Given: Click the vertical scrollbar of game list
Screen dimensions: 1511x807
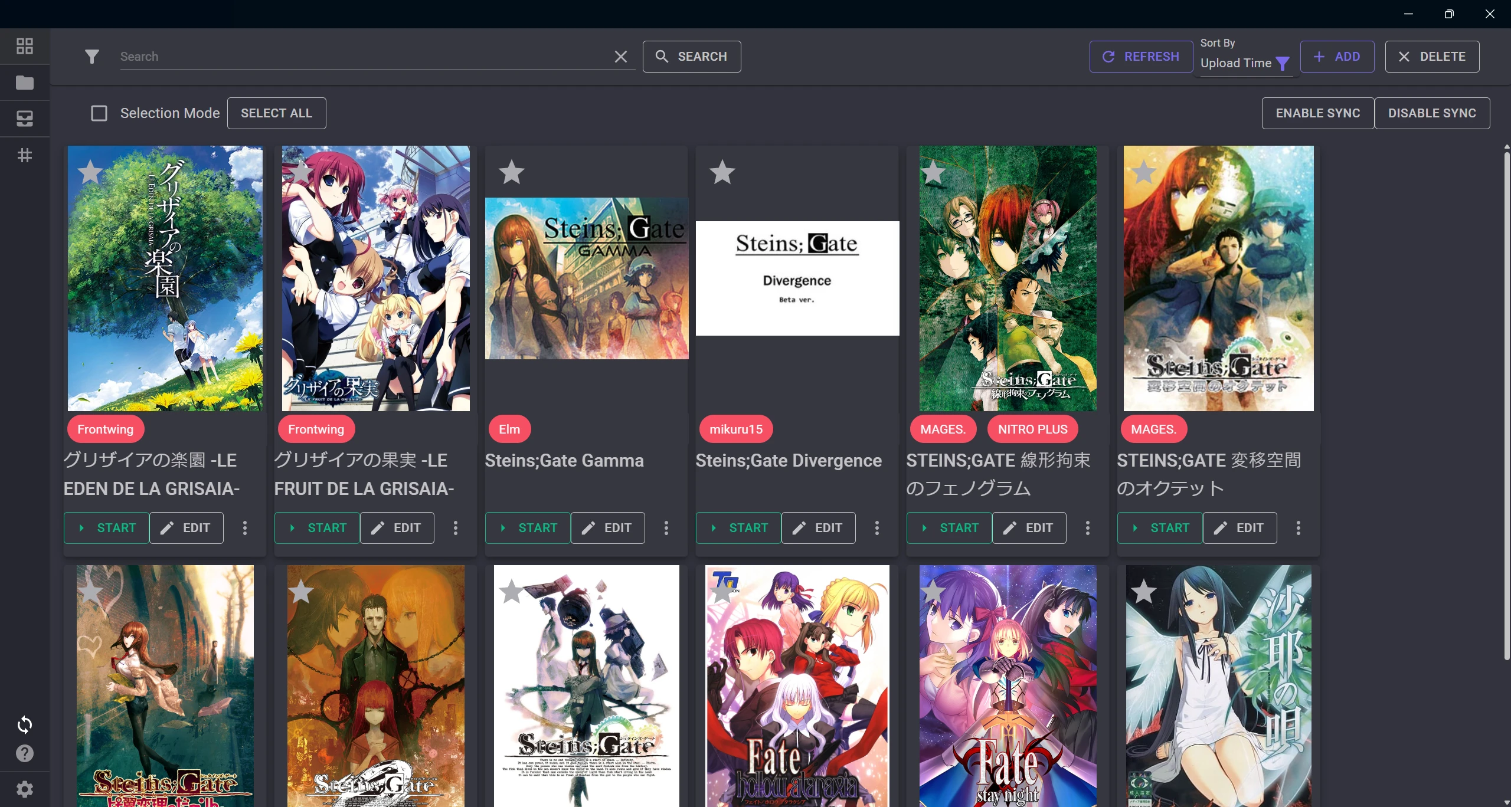Looking at the screenshot, I should [x=1506, y=404].
